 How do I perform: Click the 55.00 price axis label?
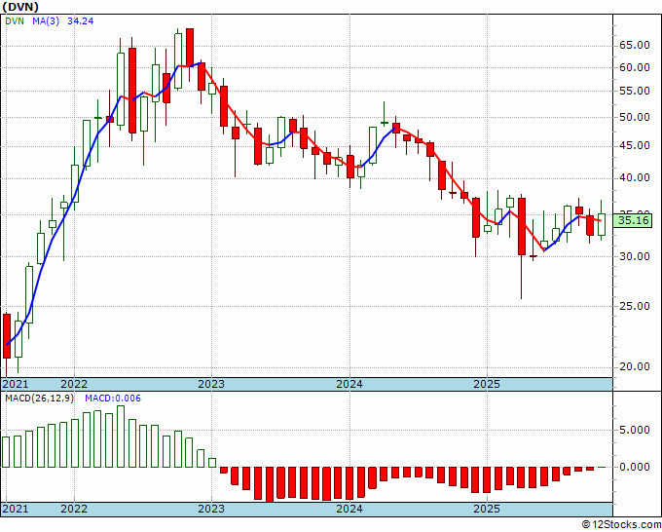(x=634, y=92)
